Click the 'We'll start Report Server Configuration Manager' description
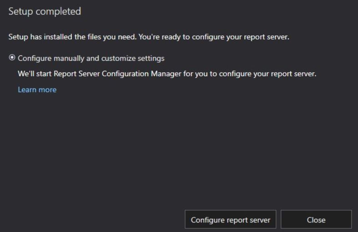 tap(167, 74)
